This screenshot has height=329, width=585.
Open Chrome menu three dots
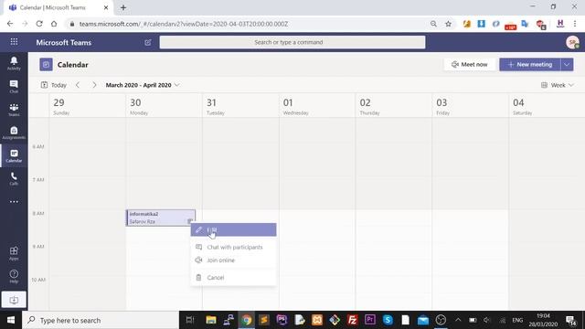[x=575, y=24]
